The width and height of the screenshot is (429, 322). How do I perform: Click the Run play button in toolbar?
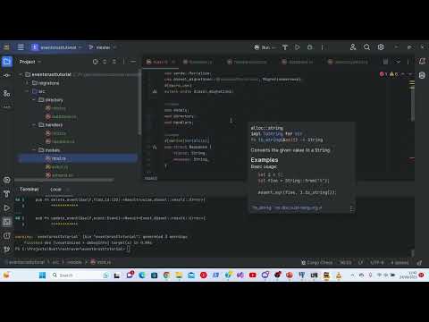[298, 47]
